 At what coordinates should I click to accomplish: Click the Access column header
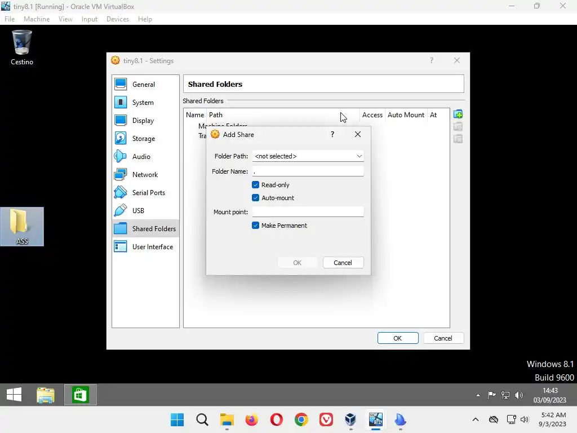pyautogui.click(x=372, y=115)
